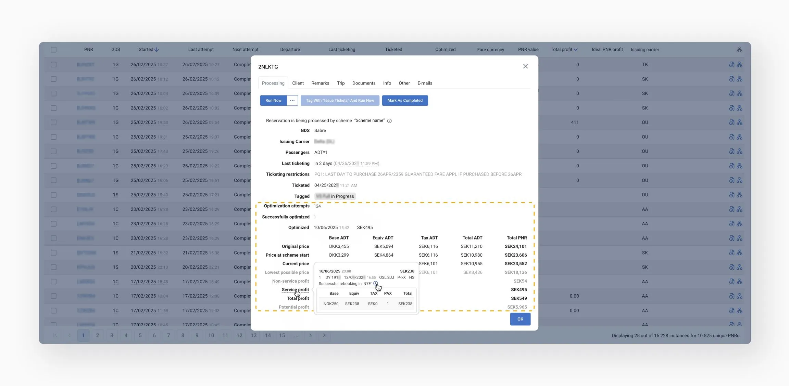Viewport: 789px width, 386px height.
Task: Jump to last page in pagination
Action: click(x=325, y=335)
